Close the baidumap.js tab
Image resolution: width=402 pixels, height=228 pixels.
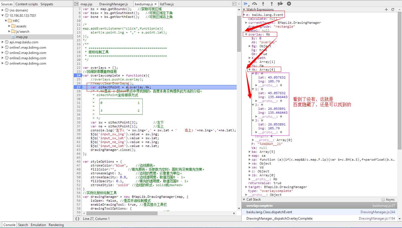pos(156,4)
